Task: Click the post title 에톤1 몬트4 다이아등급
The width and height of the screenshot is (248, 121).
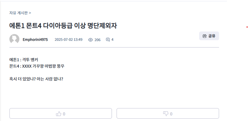Action: pyautogui.click(x=63, y=26)
